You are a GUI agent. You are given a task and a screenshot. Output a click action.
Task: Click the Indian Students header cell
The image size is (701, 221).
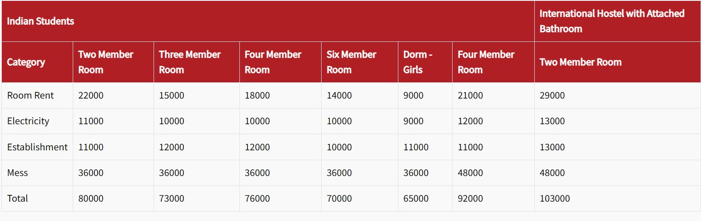[41, 21]
